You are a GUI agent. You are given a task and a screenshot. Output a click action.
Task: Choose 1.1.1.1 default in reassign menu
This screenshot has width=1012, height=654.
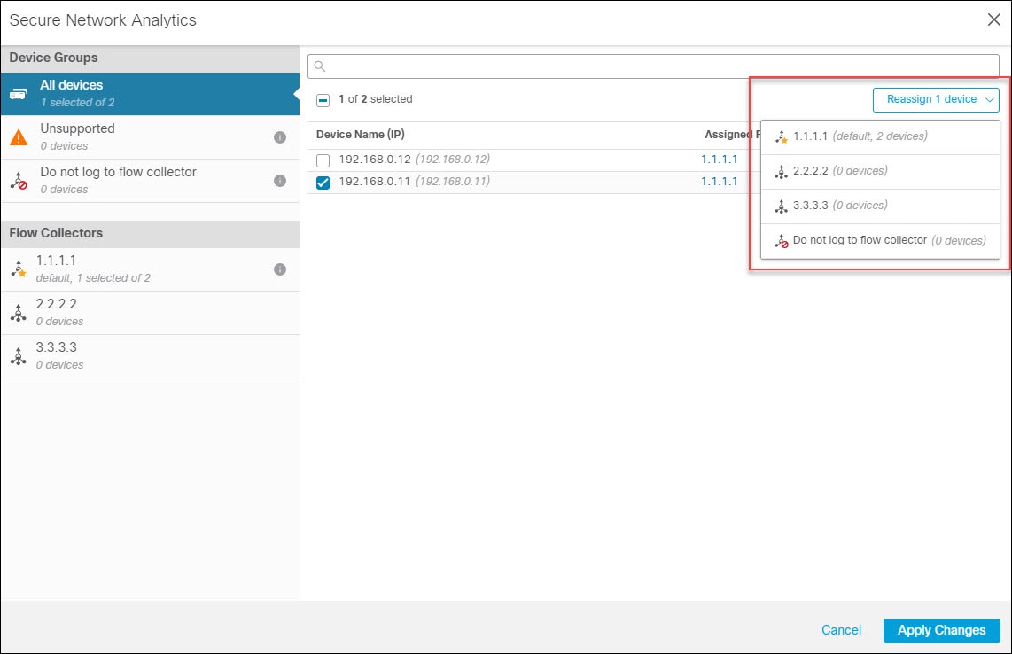pos(880,136)
